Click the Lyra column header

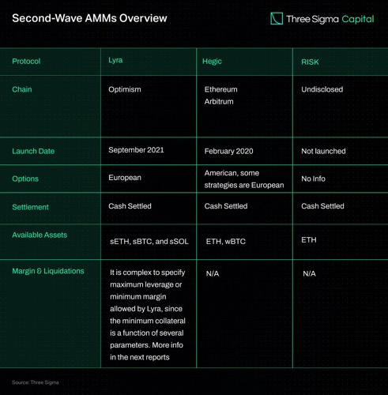[115, 60]
